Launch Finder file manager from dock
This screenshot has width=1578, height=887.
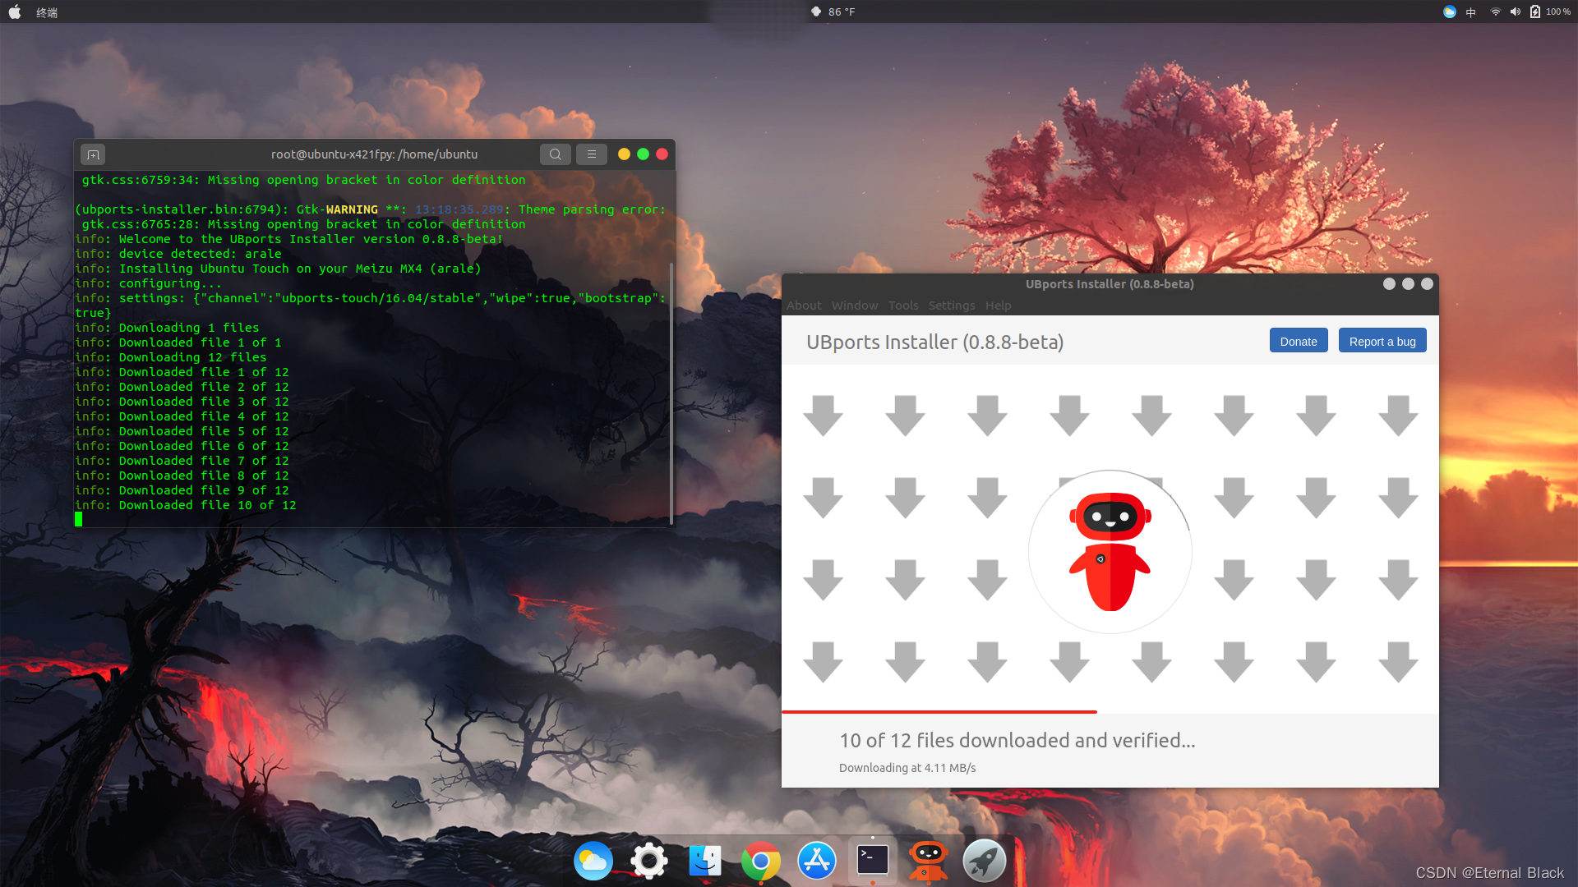(704, 861)
